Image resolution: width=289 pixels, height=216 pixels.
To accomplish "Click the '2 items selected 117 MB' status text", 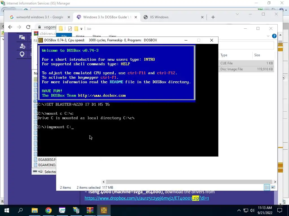I will [95, 188].
